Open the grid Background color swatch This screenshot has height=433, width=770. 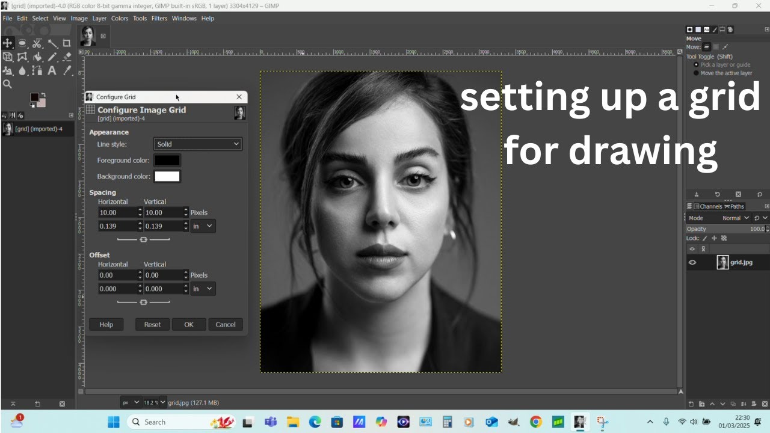pyautogui.click(x=167, y=176)
